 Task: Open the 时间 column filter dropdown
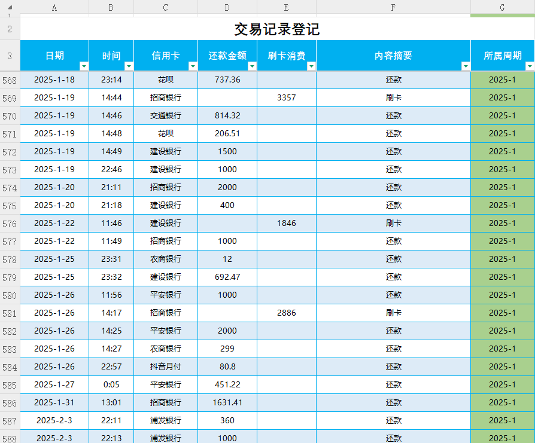(129, 66)
